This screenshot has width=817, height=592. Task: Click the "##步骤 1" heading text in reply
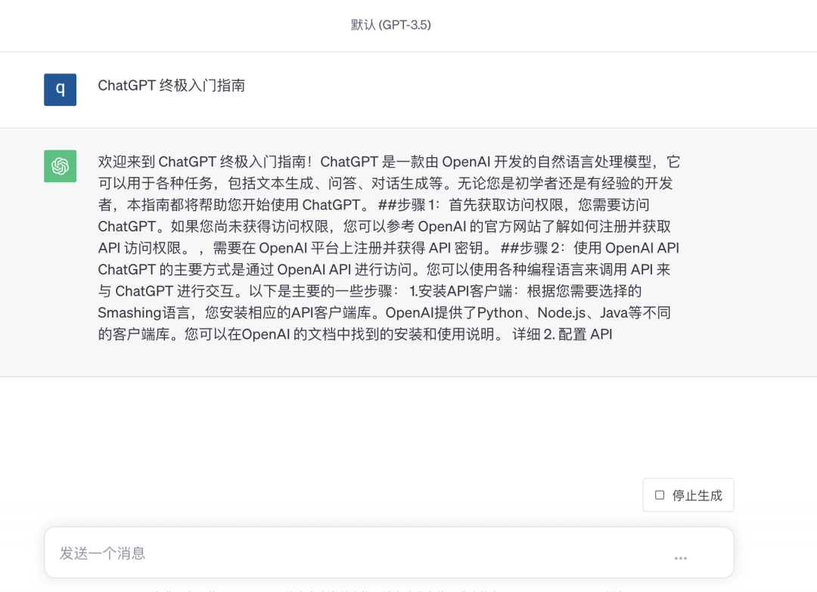click(408, 205)
